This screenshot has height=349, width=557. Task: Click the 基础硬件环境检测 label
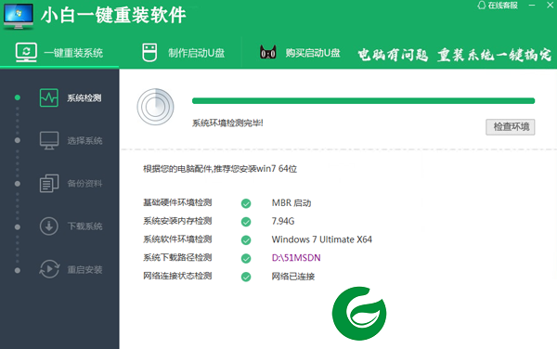tap(177, 202)
